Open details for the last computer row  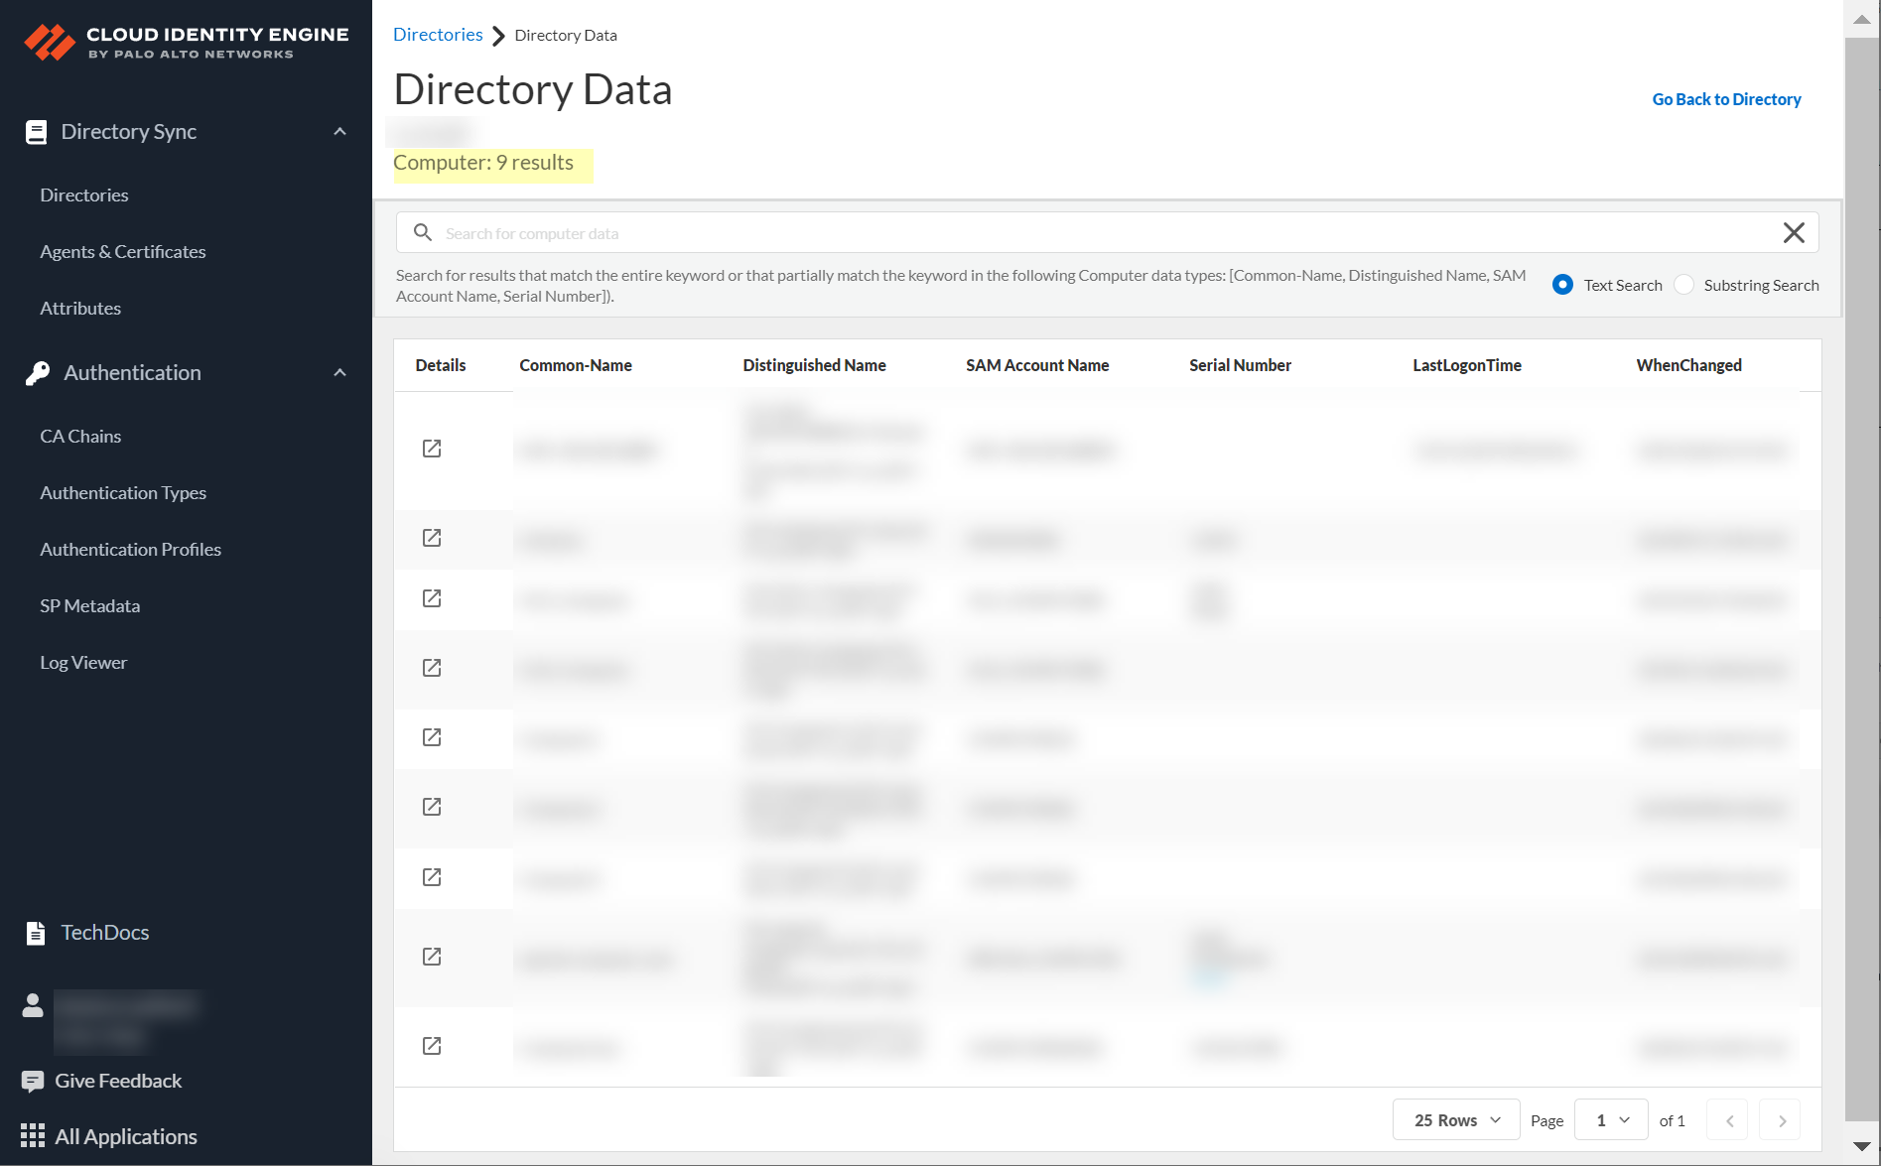pos(432,1046)
